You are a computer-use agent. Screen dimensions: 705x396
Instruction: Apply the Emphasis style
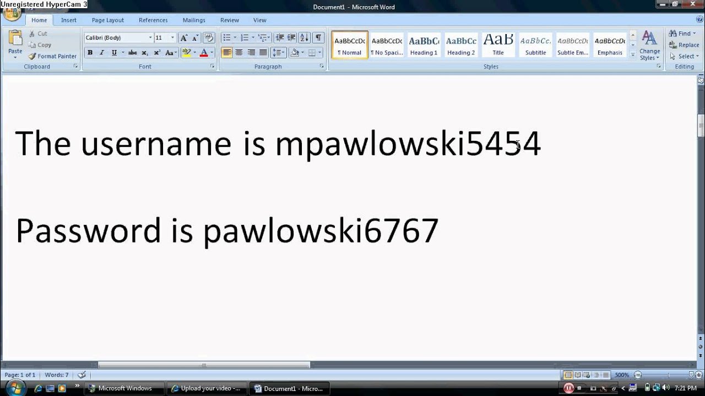[x=610, y=45]
